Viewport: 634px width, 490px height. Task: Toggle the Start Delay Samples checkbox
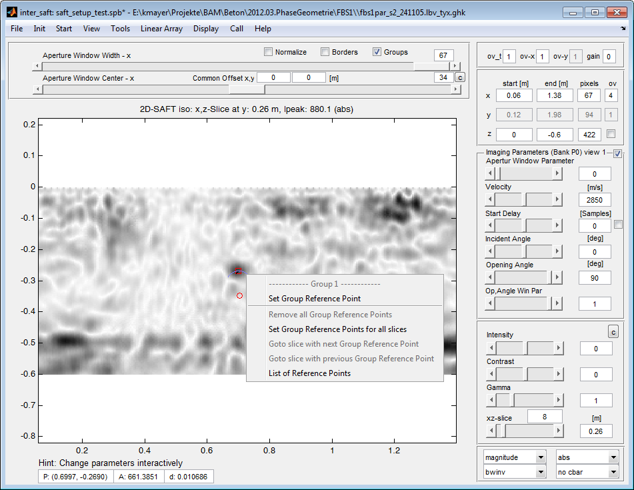pos(618,225)
